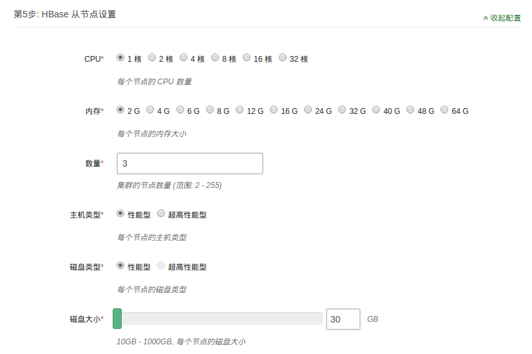Select 32 核 CPU option

pyautogui.click(x=283, y=58)
